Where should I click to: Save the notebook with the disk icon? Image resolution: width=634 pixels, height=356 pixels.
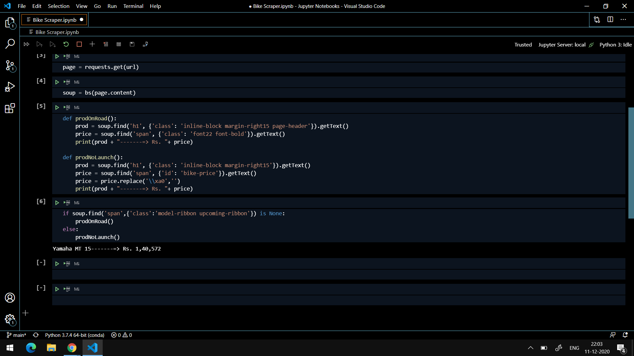(x=132, y=44)
